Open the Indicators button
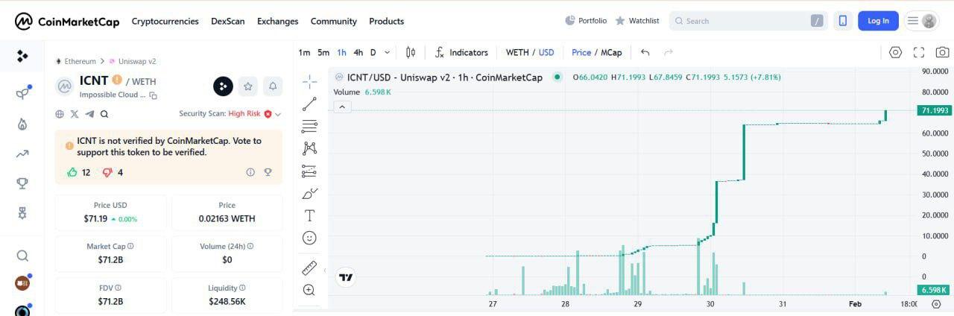Viewport: 954px width, 316px height. click(x=461, y=52)
